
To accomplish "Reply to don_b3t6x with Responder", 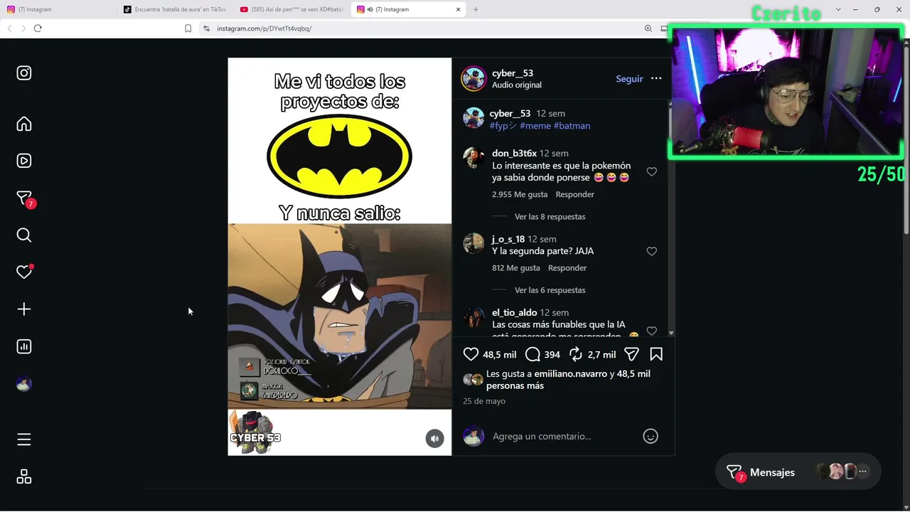I will (x=575, y=195).
